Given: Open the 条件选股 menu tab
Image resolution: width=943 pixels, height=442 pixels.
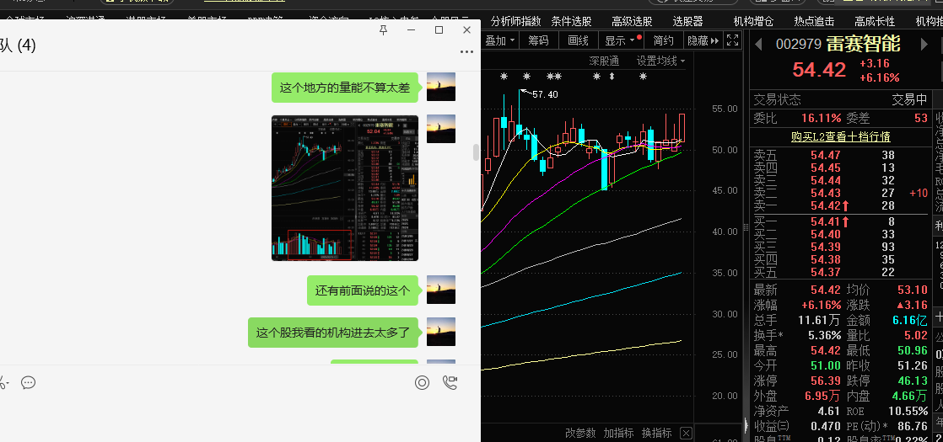Looking at the screenshot, I should (x=571, y=21).
